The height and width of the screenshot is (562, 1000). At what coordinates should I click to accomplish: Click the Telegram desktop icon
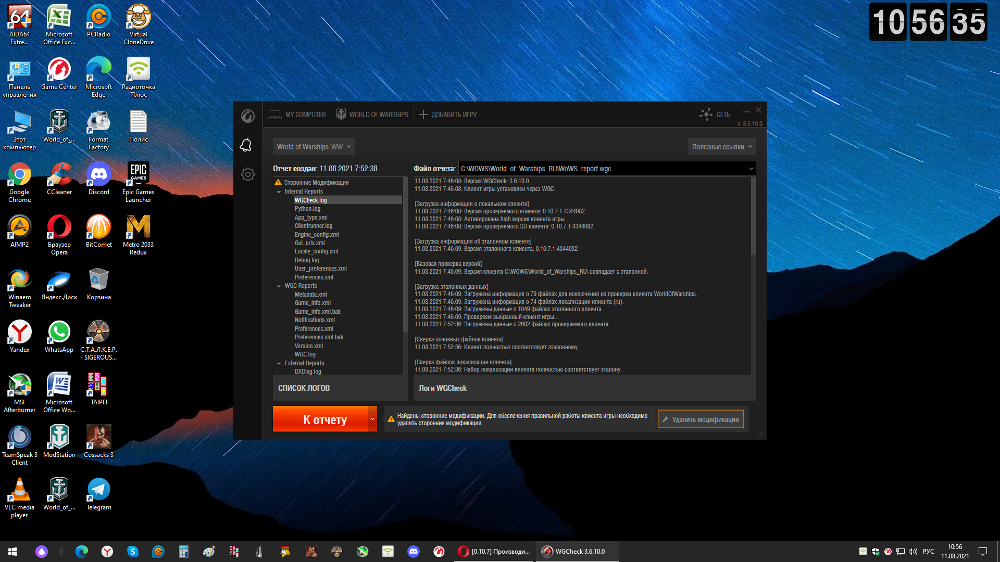[98, 494]
